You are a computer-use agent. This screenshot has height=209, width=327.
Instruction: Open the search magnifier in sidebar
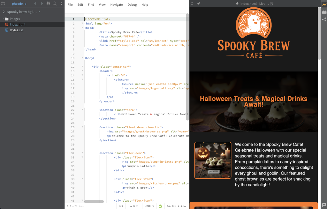coord(55,4)
